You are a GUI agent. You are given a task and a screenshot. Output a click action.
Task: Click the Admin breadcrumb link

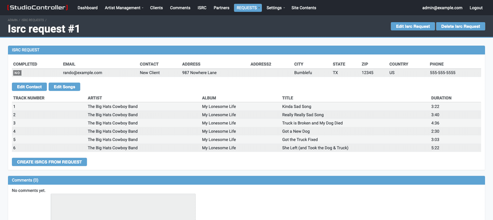coord(13,20)
